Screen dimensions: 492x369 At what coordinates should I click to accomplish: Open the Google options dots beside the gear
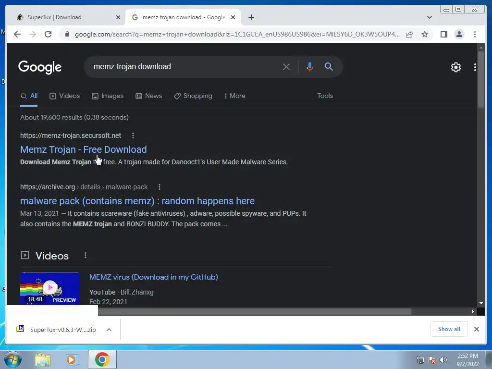(x=475, y=67)
